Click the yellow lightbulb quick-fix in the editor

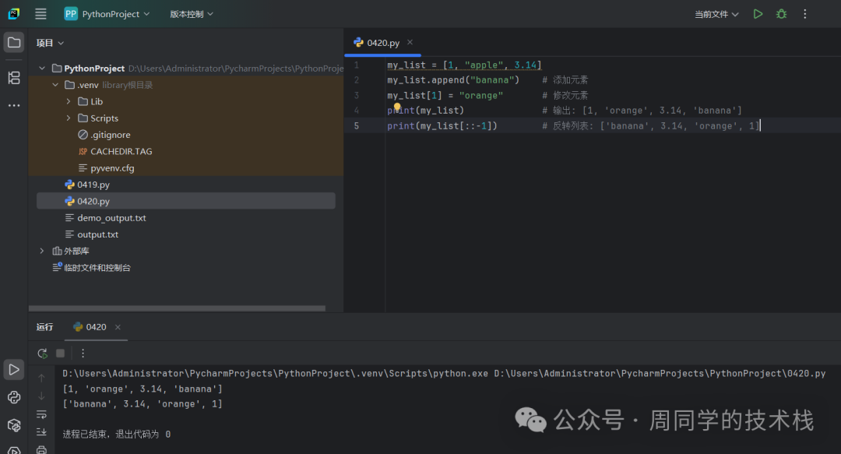396,108
